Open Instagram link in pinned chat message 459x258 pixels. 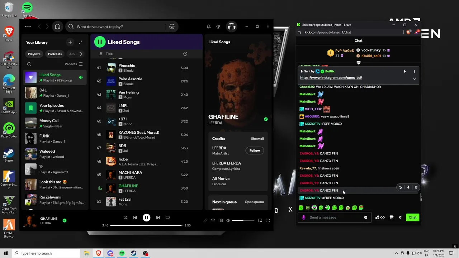click(331, 78)
